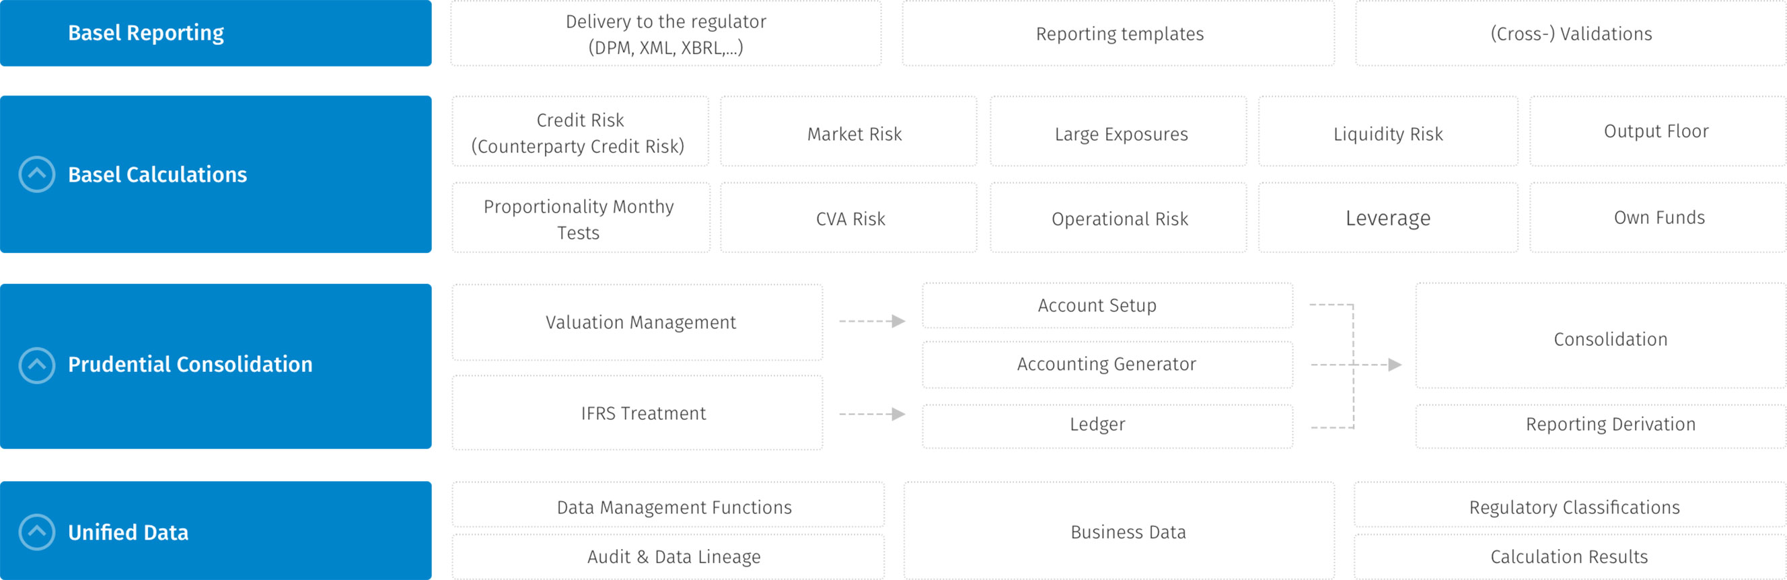Collapse the Basel Calculations section chevron
The image size is (1787, 580).
coord(37,174)
